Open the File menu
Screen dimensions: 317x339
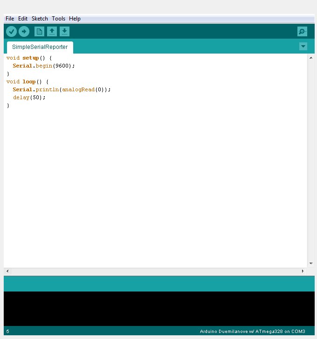[10, 19]
